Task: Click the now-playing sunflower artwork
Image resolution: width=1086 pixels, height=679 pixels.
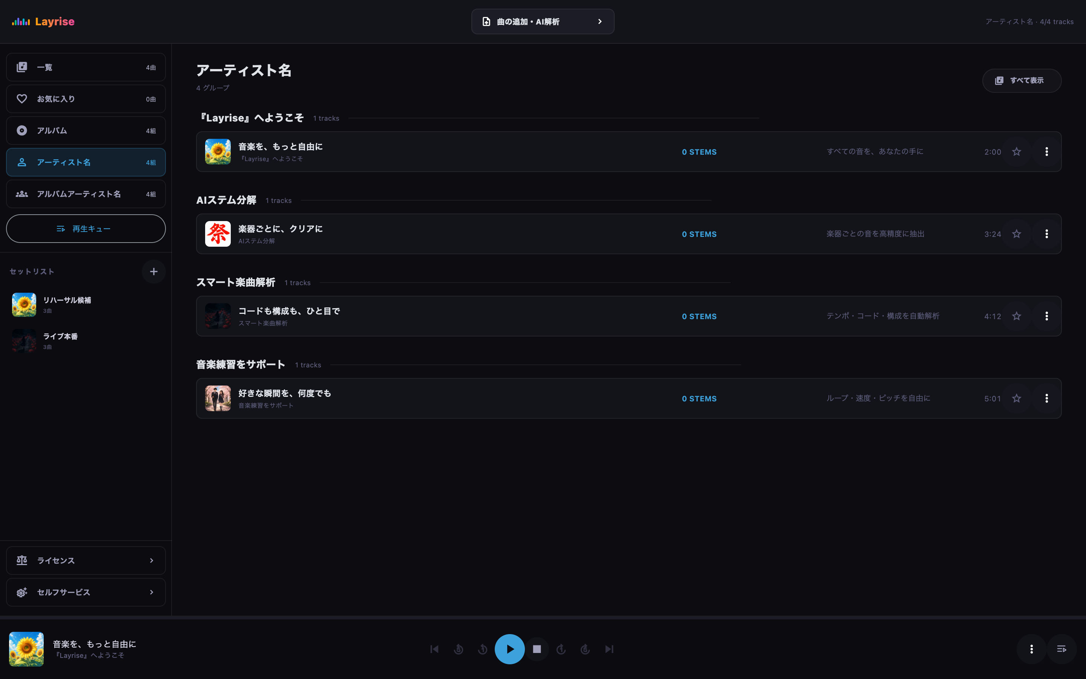Action: (x=26, y=649)
